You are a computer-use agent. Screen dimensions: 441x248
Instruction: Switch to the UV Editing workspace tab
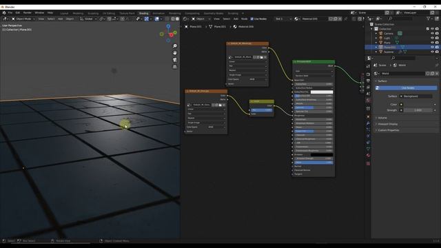109,13
